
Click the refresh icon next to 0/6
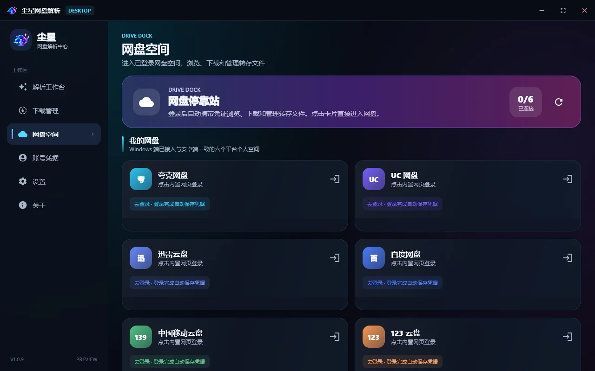pos(559,102)
